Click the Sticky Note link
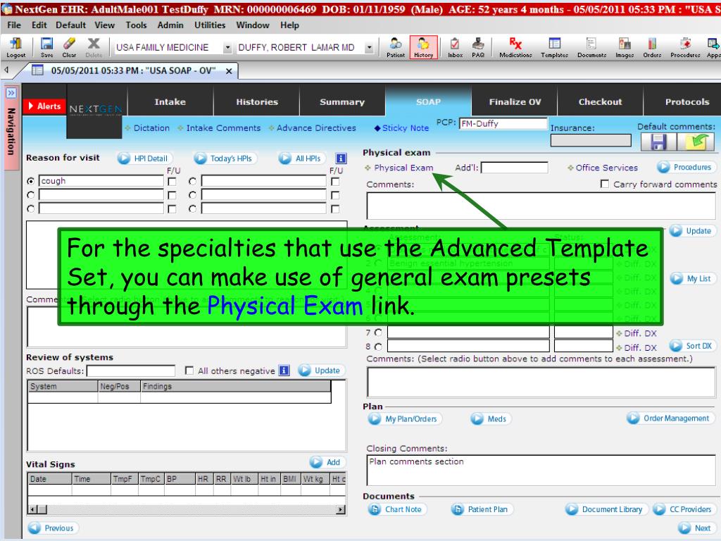This screenshot has height=541, width=721. tap(405, 128)
